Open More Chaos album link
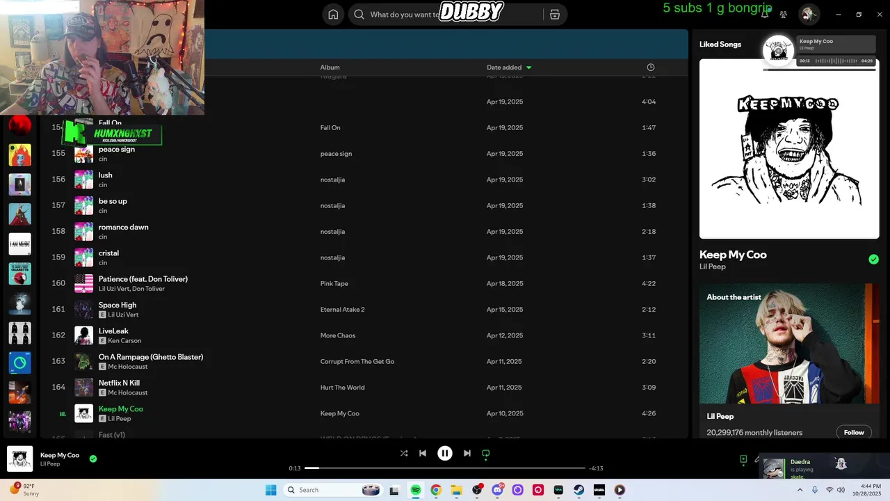 338,335
